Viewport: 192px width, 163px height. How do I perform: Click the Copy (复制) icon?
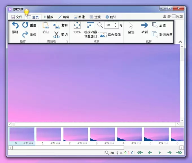pos(56,25)
